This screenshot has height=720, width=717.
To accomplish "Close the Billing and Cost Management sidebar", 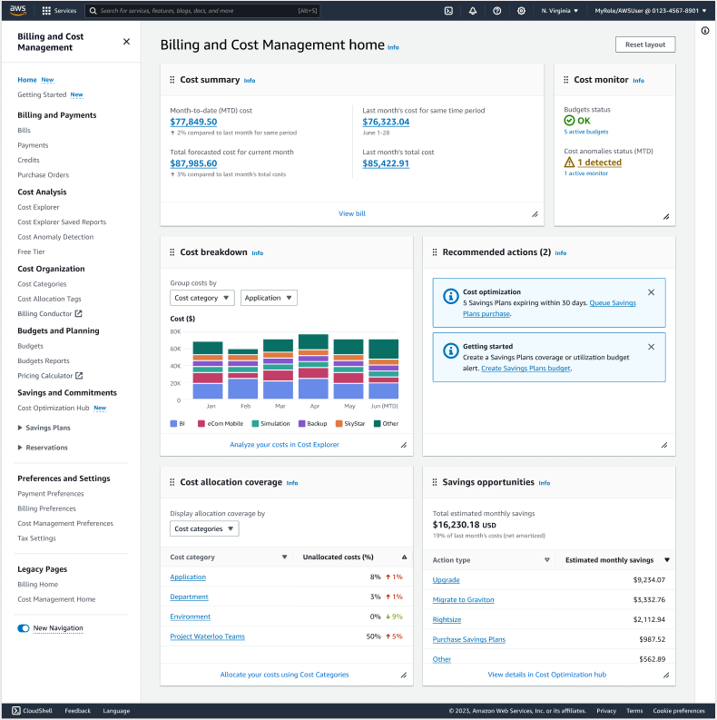I will coord(126,42).
